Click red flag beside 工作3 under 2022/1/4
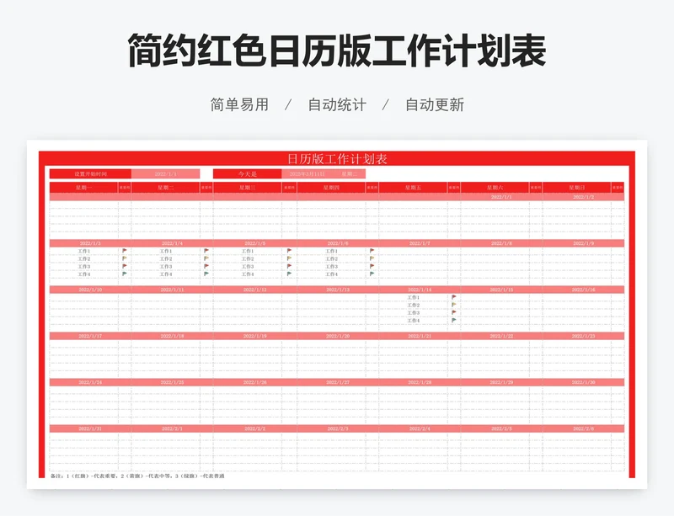 point(206,266)
